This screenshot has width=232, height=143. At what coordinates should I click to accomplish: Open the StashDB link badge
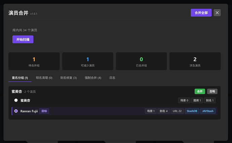tap(192, 111)
